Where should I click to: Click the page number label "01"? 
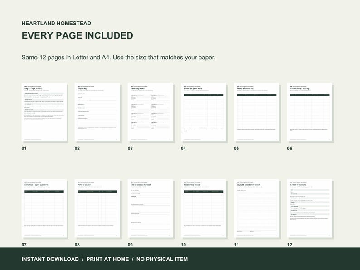[x=24, y=149]
